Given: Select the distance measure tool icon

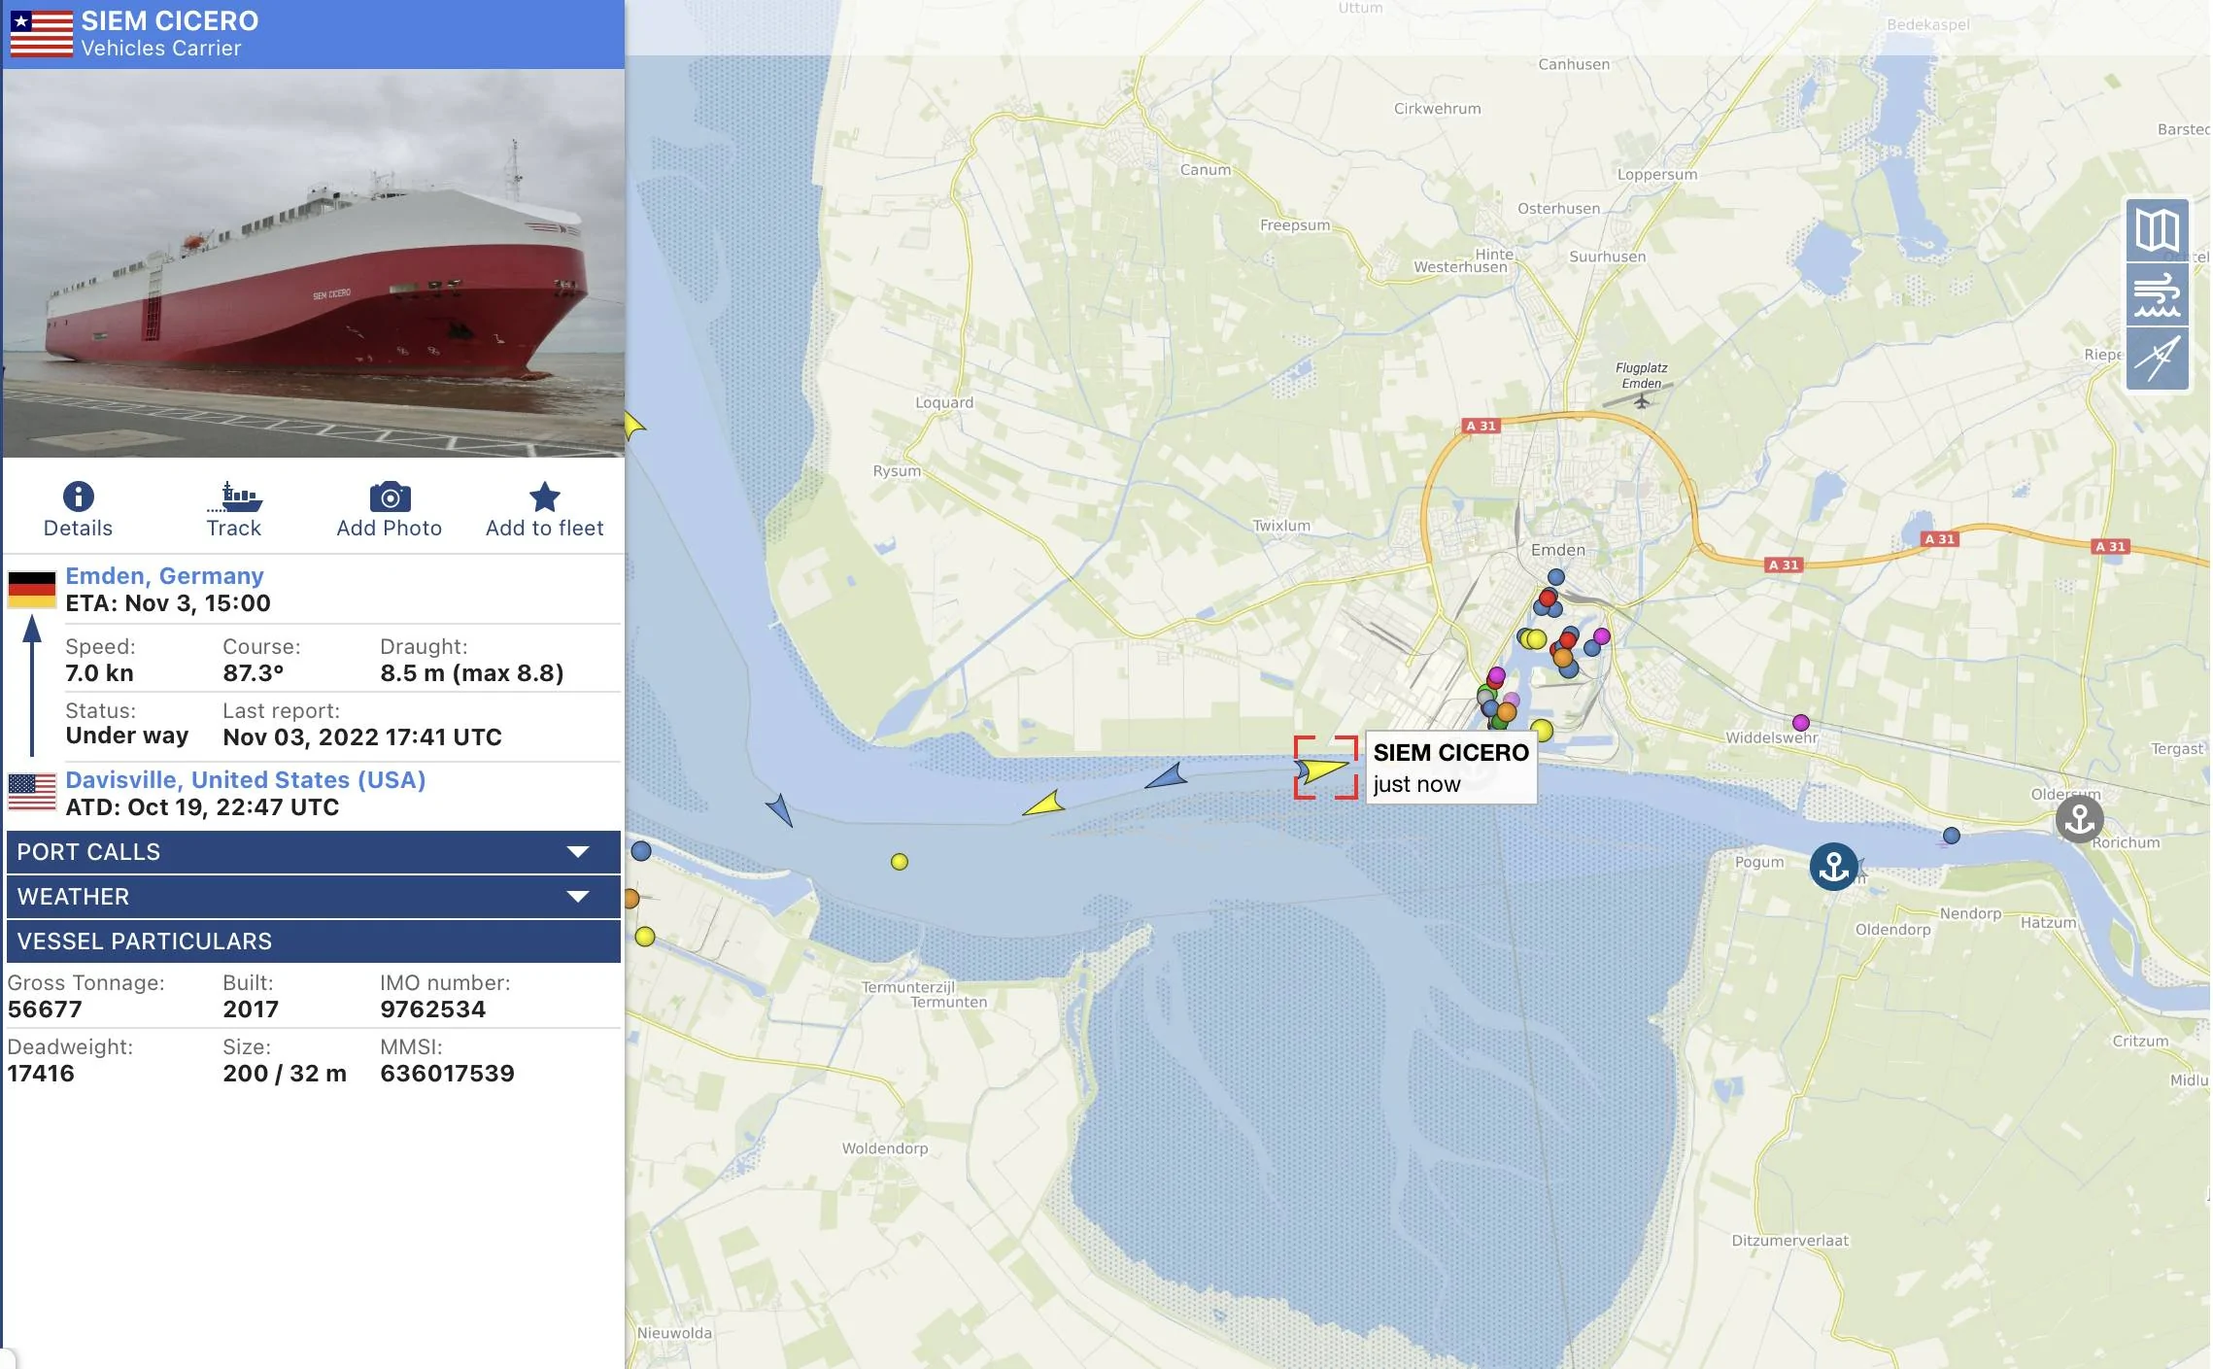Looking at the screenshot, I should [2157, 358].
